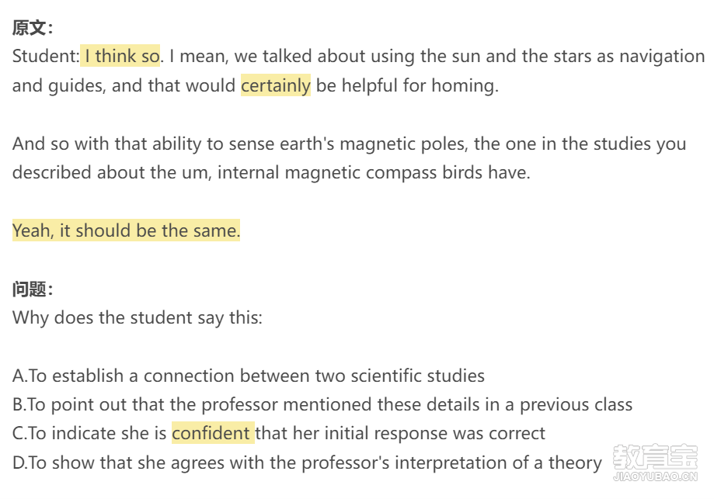The image size is (714, 499).
Task: Click the highlighted word 'certainly'
Action: pyautogui.click(x=276, y=85)
